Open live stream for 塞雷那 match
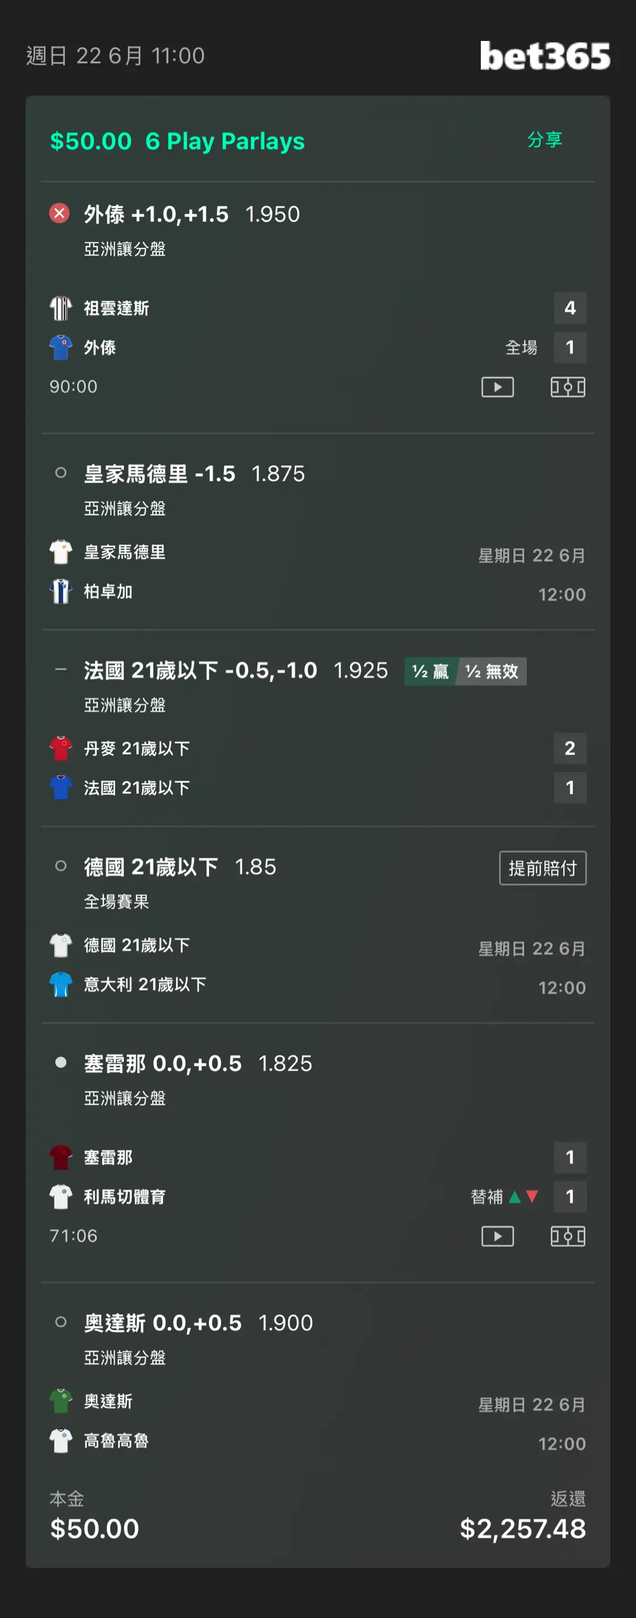Screen dimensions: 636x1618 pyautogui.click(x=497, y=1236)
